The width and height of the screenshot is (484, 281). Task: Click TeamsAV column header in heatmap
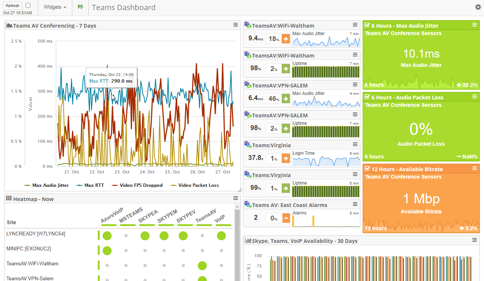[x=205, y=216]
